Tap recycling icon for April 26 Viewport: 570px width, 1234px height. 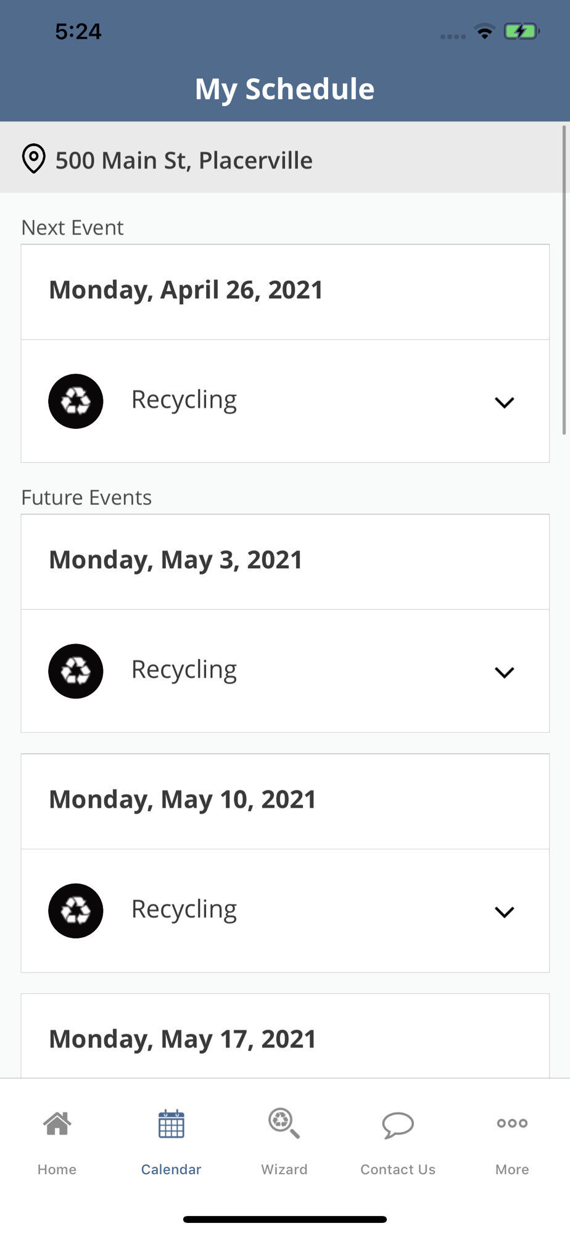coord(76,401)
